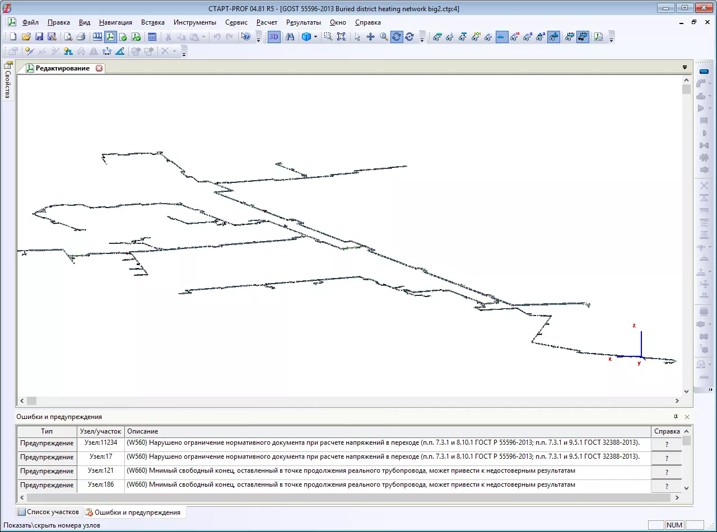Expand the blue cube view dropdown arrow
Image resolution: width=717 pixels, height=532 pixels.
click(316, 37)
